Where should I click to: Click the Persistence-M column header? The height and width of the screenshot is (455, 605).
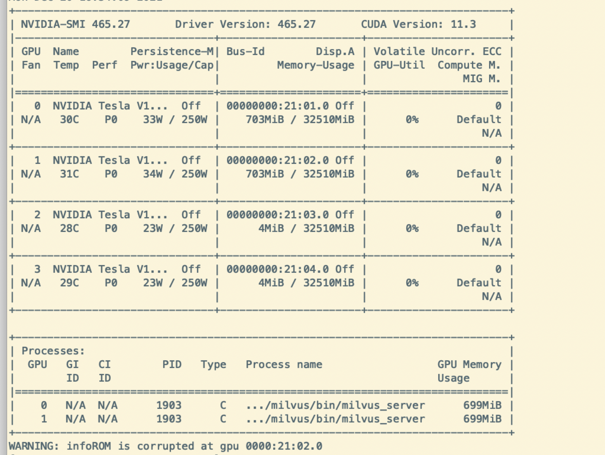coord(172,51)
